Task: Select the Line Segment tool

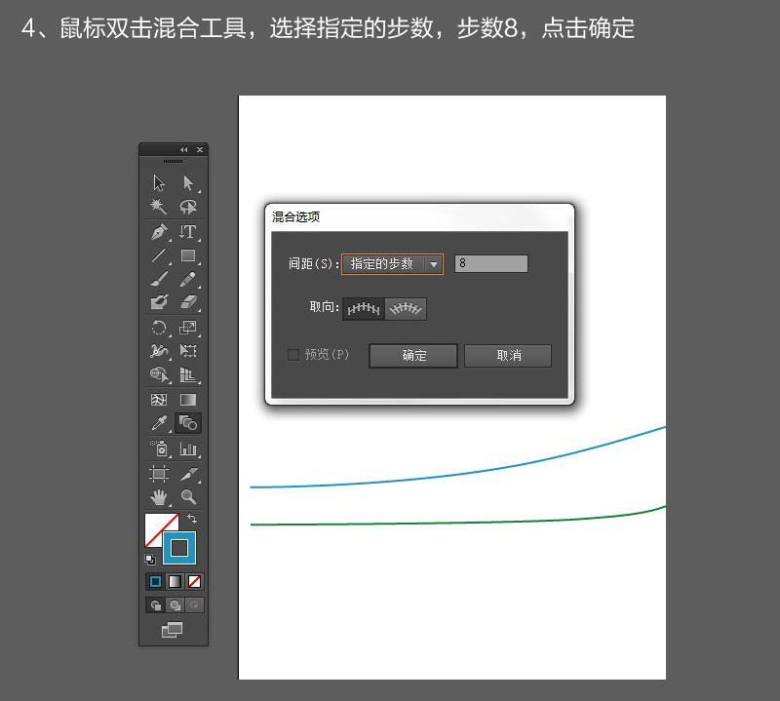Action: click(x=159, y=255)
